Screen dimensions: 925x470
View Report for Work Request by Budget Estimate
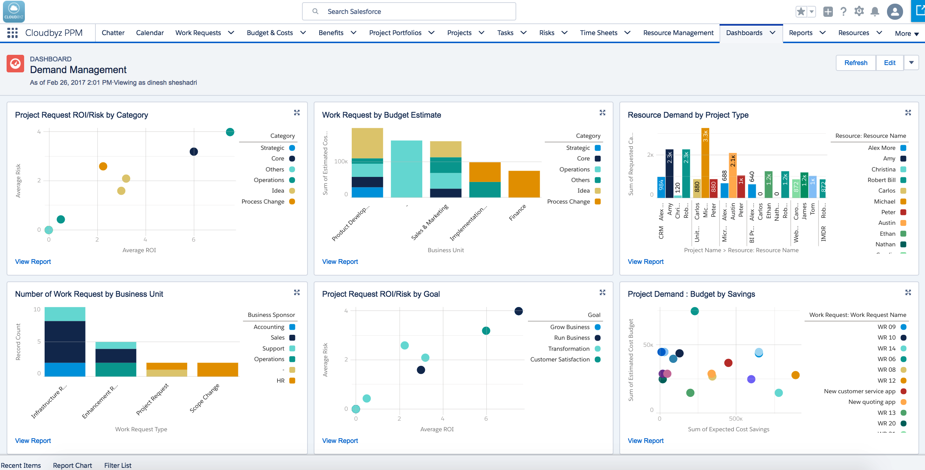click(x=340, y=262)
